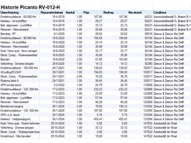Click the Omschrijving column header
The image size is (191, 143).
(10, 13)
